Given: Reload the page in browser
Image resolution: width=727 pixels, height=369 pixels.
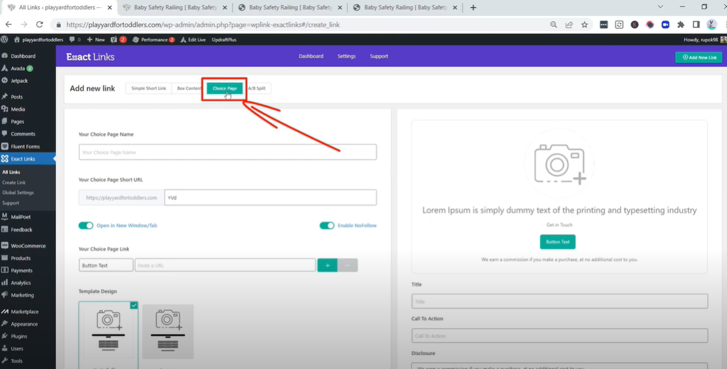Looking at the screenshot, I should click(x=39, y=25).
